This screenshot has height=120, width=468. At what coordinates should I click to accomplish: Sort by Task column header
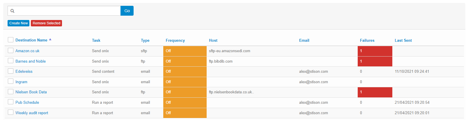[x=96, y=41]
